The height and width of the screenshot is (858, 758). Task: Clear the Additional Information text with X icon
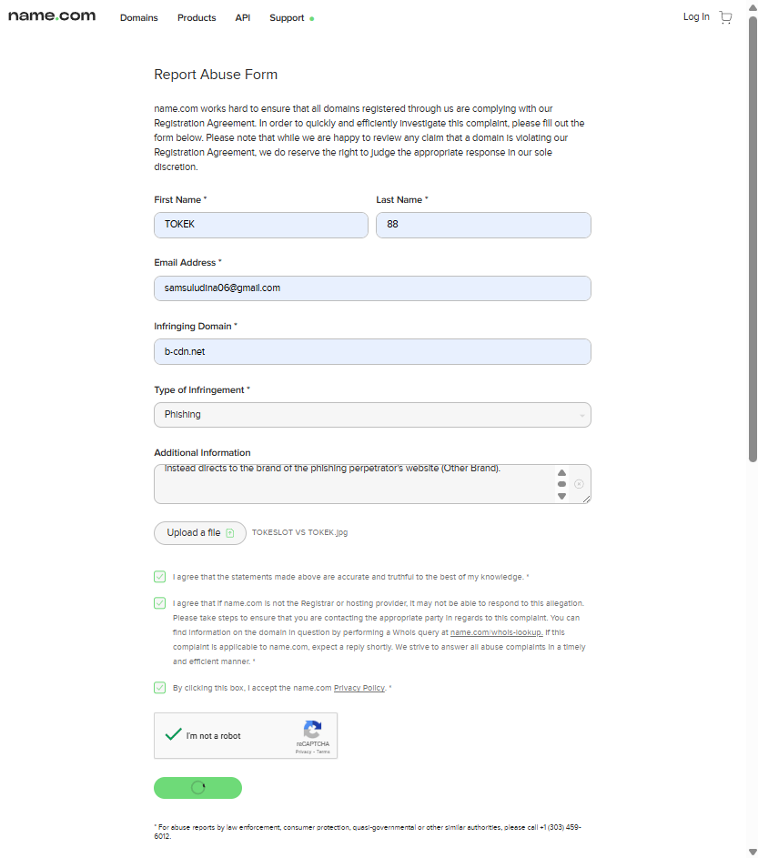pyautogui.click(x=579, y=484)
